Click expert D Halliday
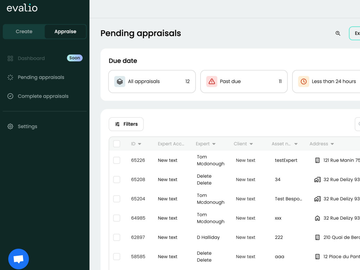The width and height of the screenshot is (360, 270). (208, 237)
